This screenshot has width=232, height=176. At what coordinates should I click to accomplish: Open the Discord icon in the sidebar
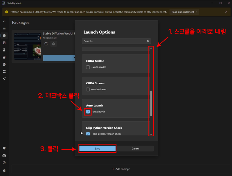pyautogui.click(x=4, y=156)
